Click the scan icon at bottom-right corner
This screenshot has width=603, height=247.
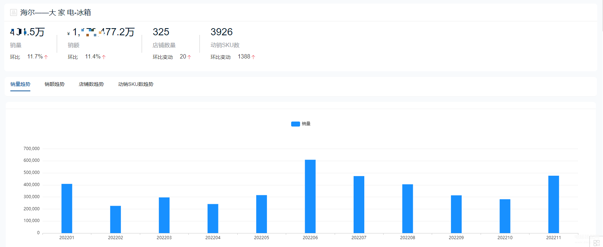(597, 243)
